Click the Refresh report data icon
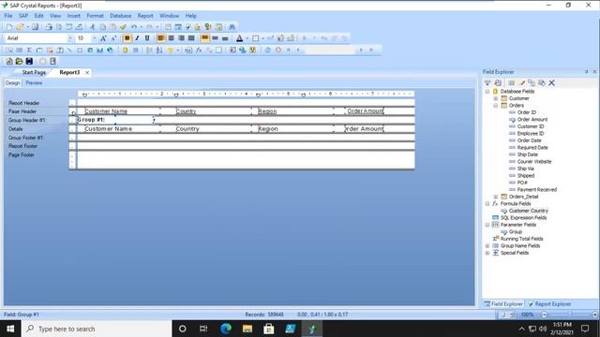 click(x=267, y=50)
